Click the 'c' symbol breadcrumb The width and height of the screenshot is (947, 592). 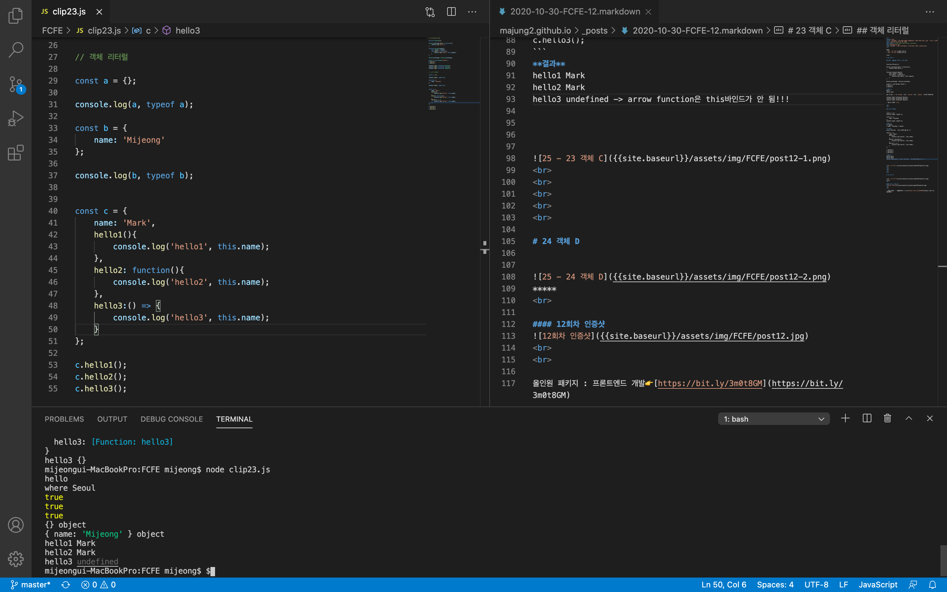point(142,31)
